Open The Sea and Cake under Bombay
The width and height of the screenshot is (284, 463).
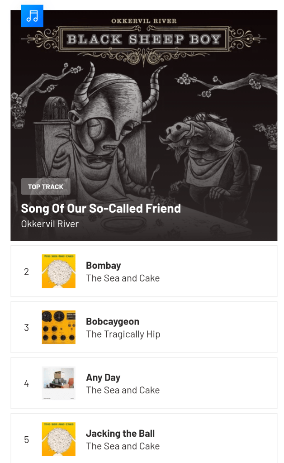123,278
